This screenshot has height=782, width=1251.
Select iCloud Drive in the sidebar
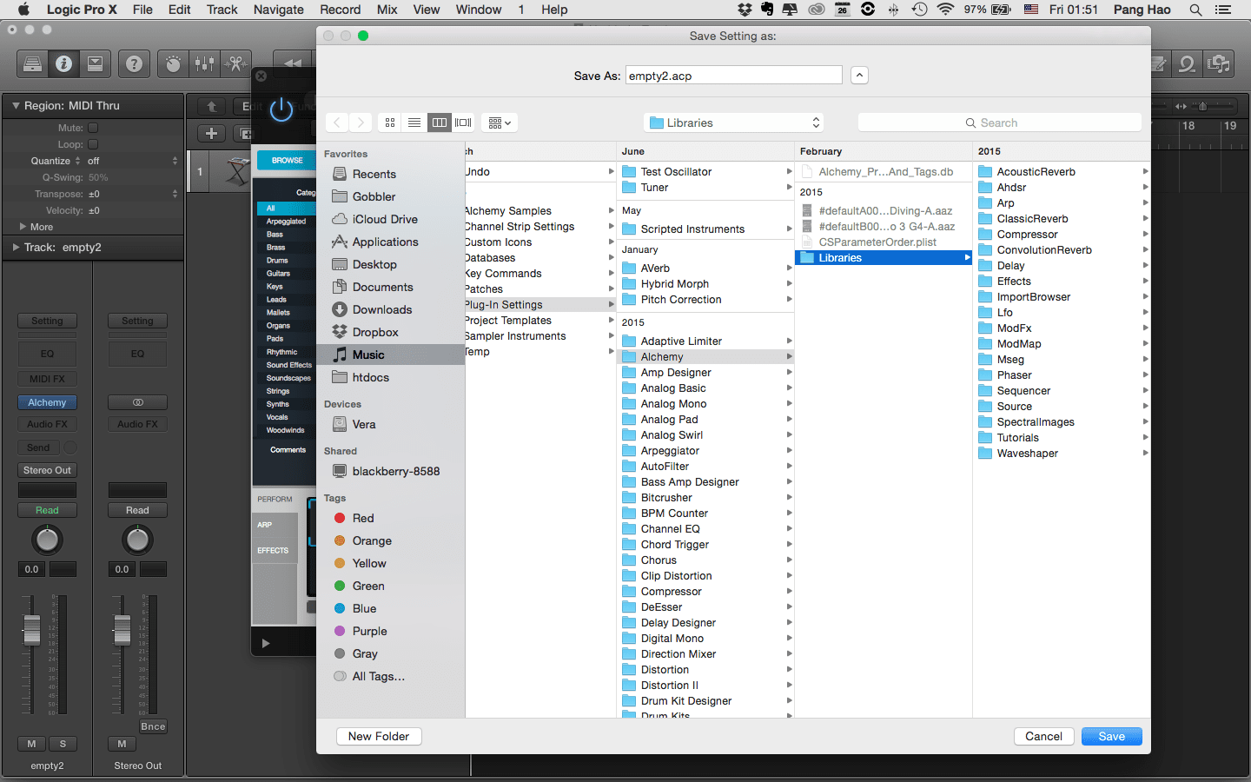(385, 219)
